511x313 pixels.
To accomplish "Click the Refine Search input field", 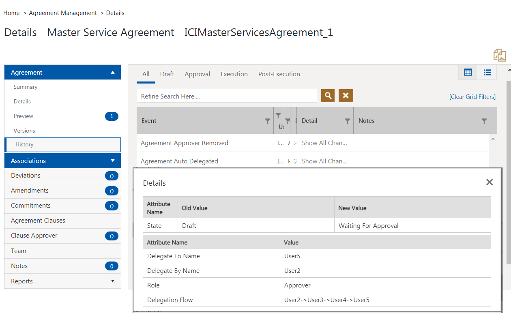I will (x=227, y=96).
